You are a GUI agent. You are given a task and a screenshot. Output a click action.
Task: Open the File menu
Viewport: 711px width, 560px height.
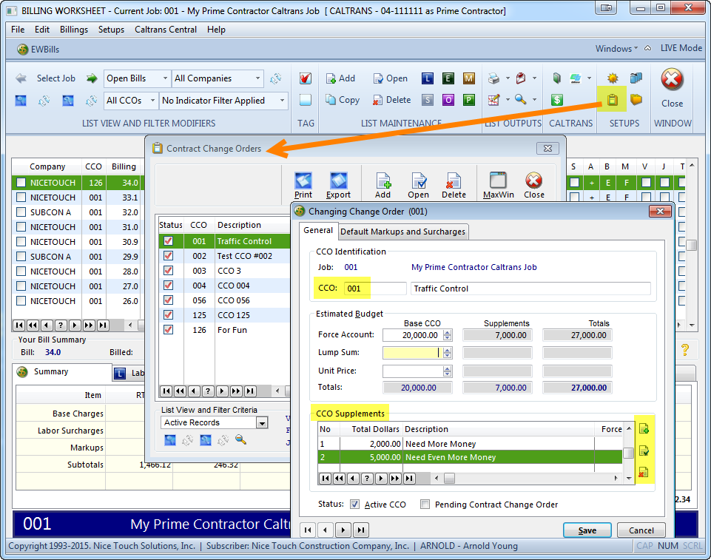coord(18,30)
